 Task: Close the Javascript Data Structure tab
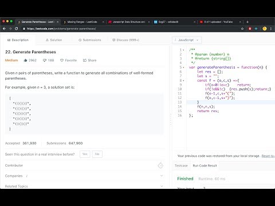coord(149,22)
